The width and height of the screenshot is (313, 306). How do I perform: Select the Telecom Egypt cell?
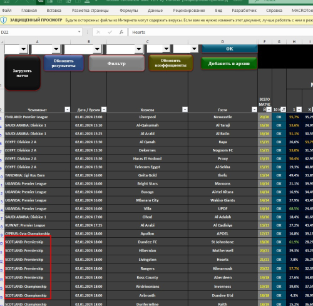pos(147,167)
